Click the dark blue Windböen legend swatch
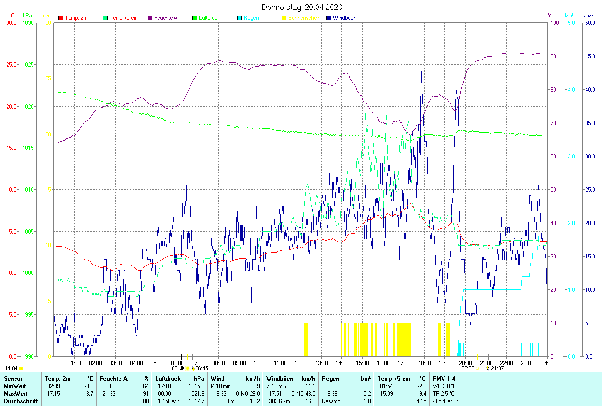The height and width of the screenshot is (406, 602). pyautogui.click(x=328, y=18)
